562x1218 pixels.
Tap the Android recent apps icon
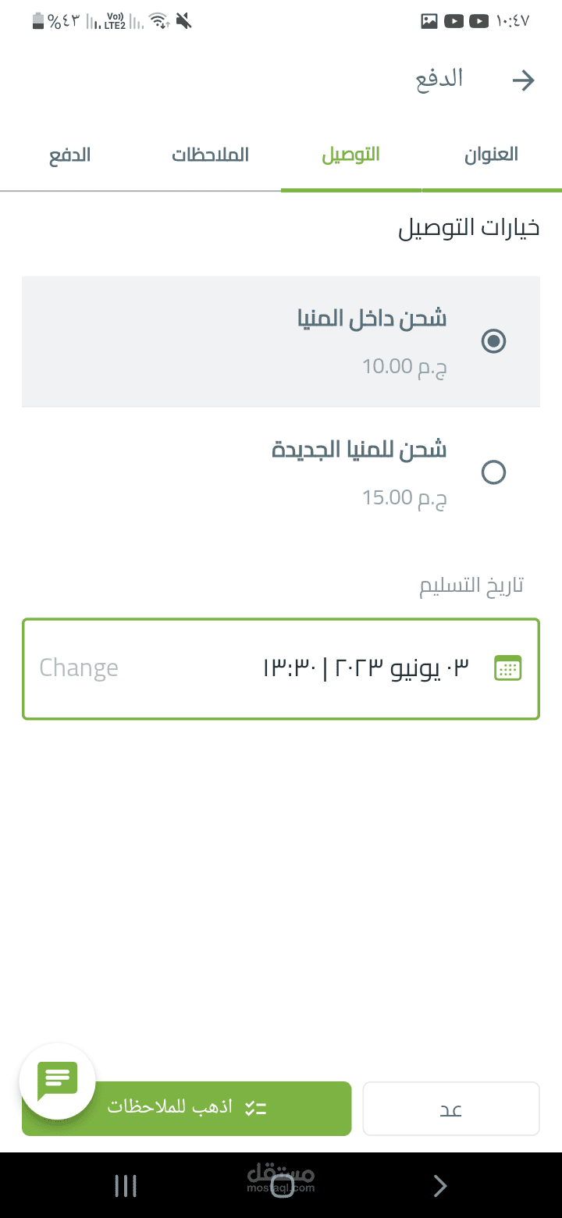click(126, 1186)
